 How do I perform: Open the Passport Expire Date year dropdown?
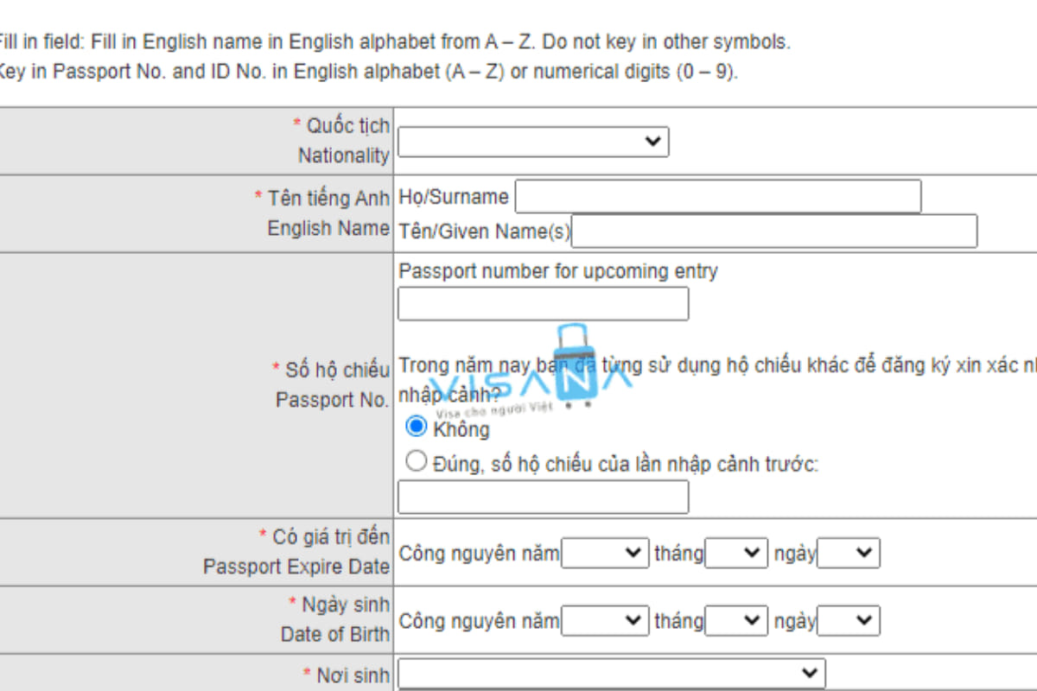click(x=605, y=553)
